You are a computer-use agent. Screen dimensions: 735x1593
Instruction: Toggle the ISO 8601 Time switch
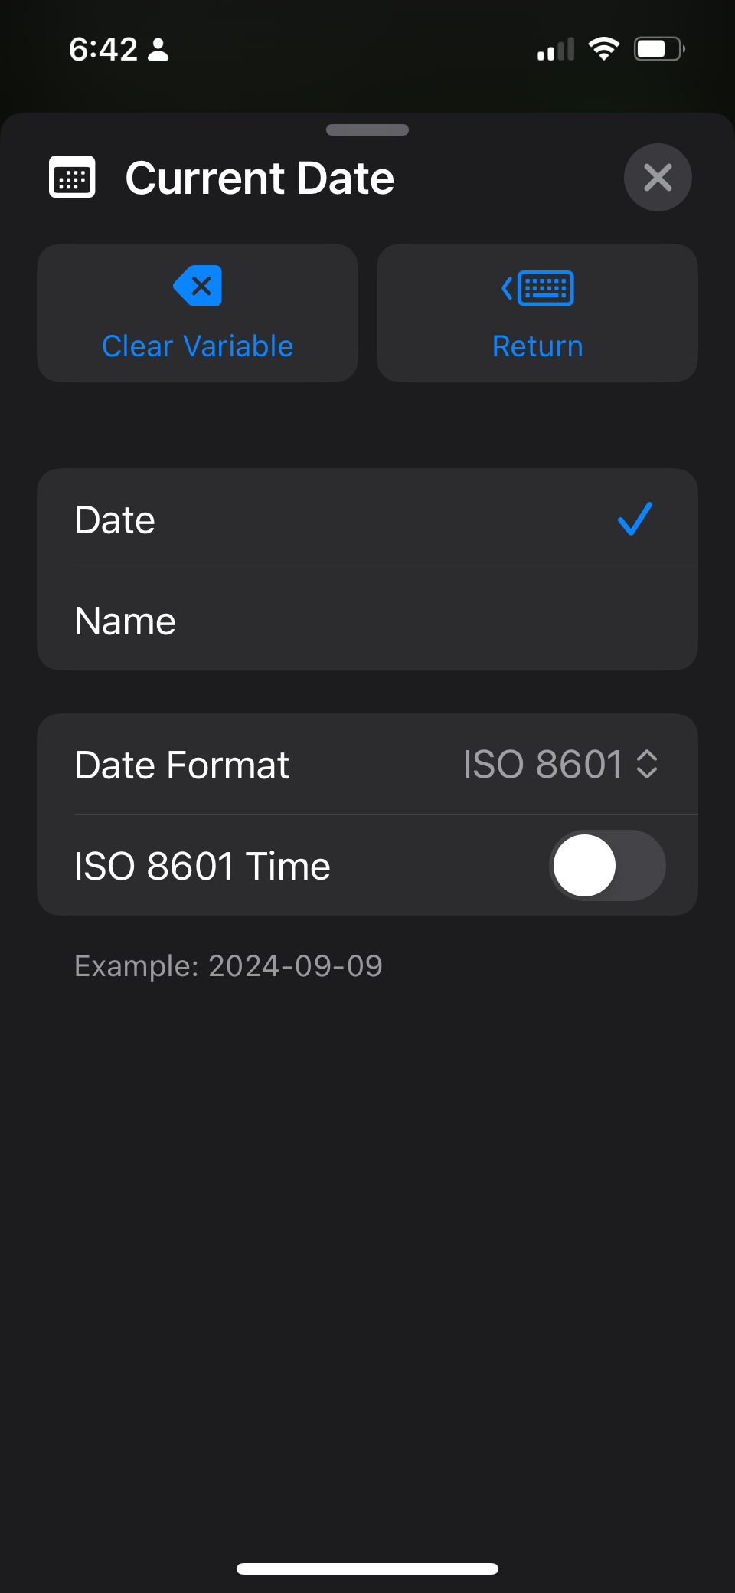pos(607,865)
